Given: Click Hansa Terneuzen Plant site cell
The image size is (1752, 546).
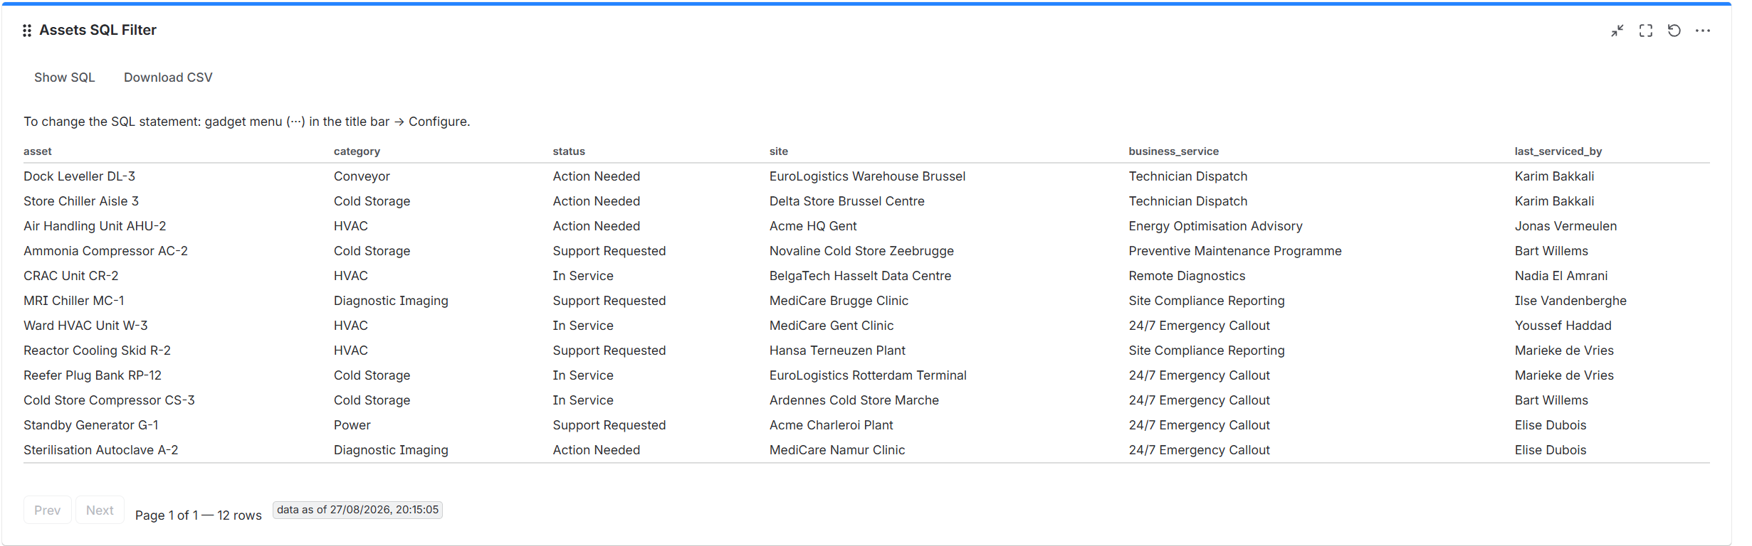Looking at the screenshot, I should coord(837,350).
